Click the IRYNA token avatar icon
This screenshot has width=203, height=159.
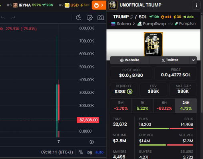pos(15,5)
